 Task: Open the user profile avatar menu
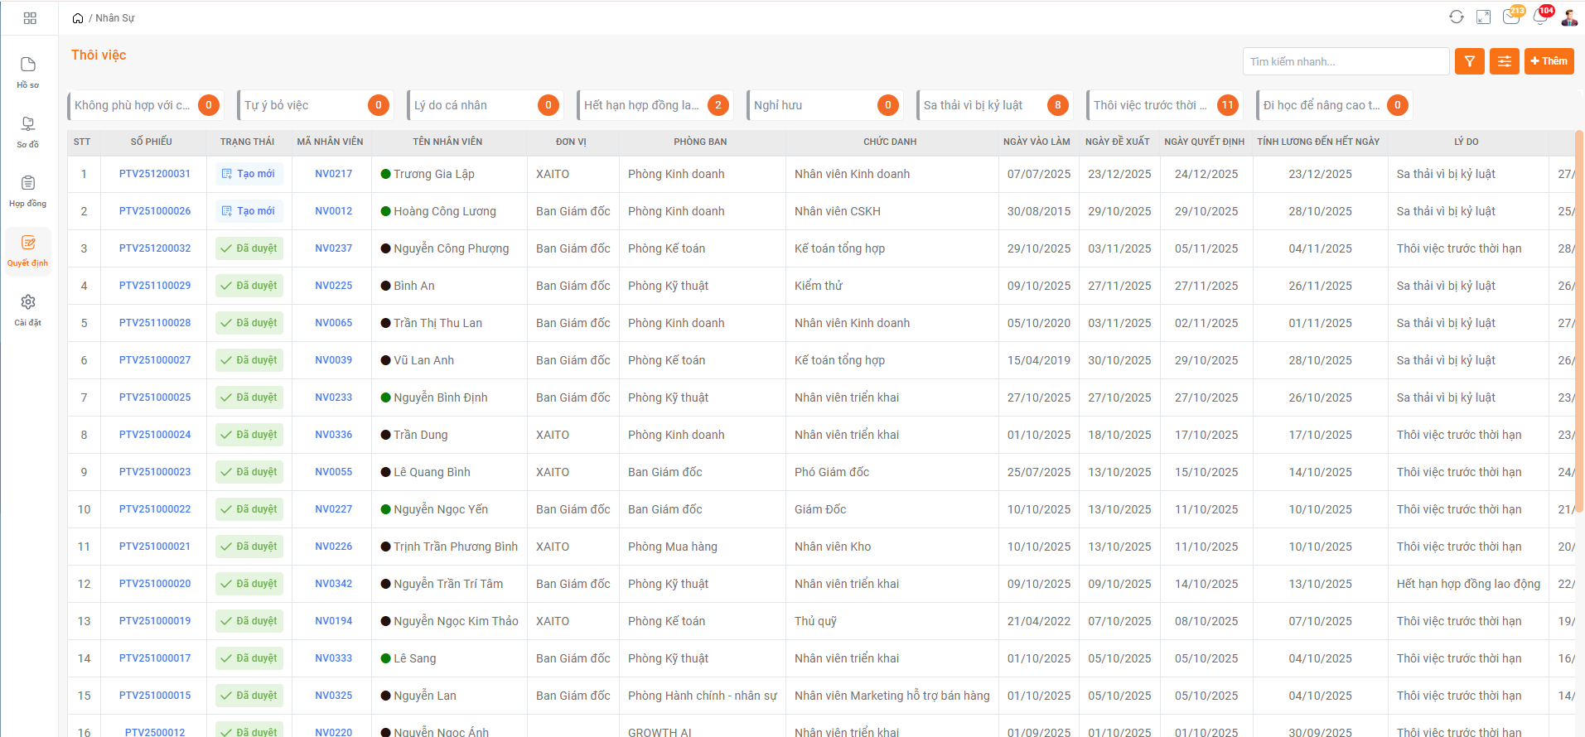coord(1569,17)
